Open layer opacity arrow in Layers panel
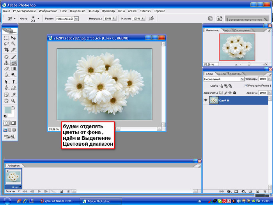273x205 pixels. (x=269, y=79)
